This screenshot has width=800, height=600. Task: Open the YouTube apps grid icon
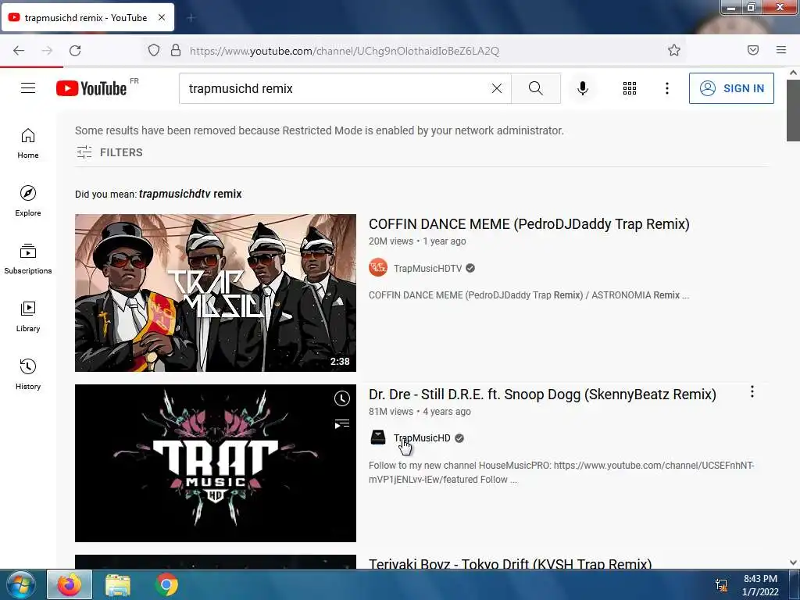click(630, 88)
